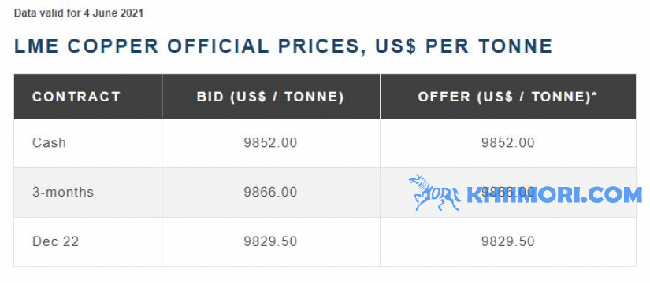Click the Dec 22 bid value 9829.50
Viewport: 650px width, 283px height.
(270, 241)
